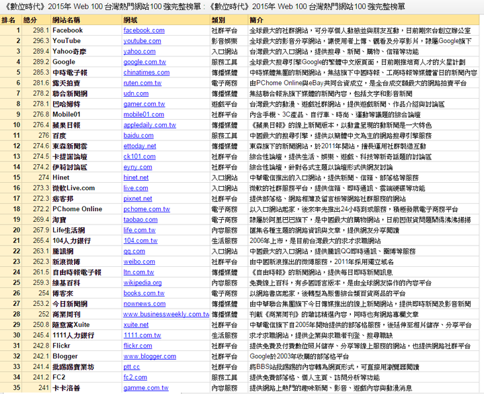Select the 104人力銀行 name cell
This screenshot has width=484, height=394.
(86, 241)
